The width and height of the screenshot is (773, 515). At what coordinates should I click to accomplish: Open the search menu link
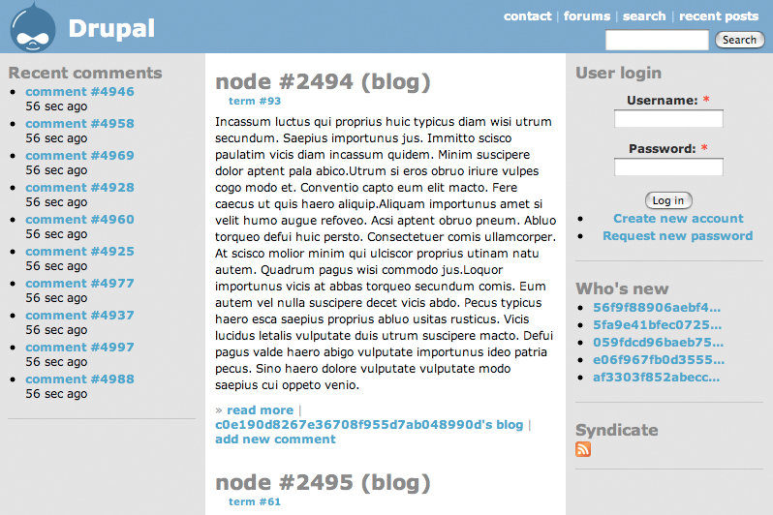tap(644, 16)
